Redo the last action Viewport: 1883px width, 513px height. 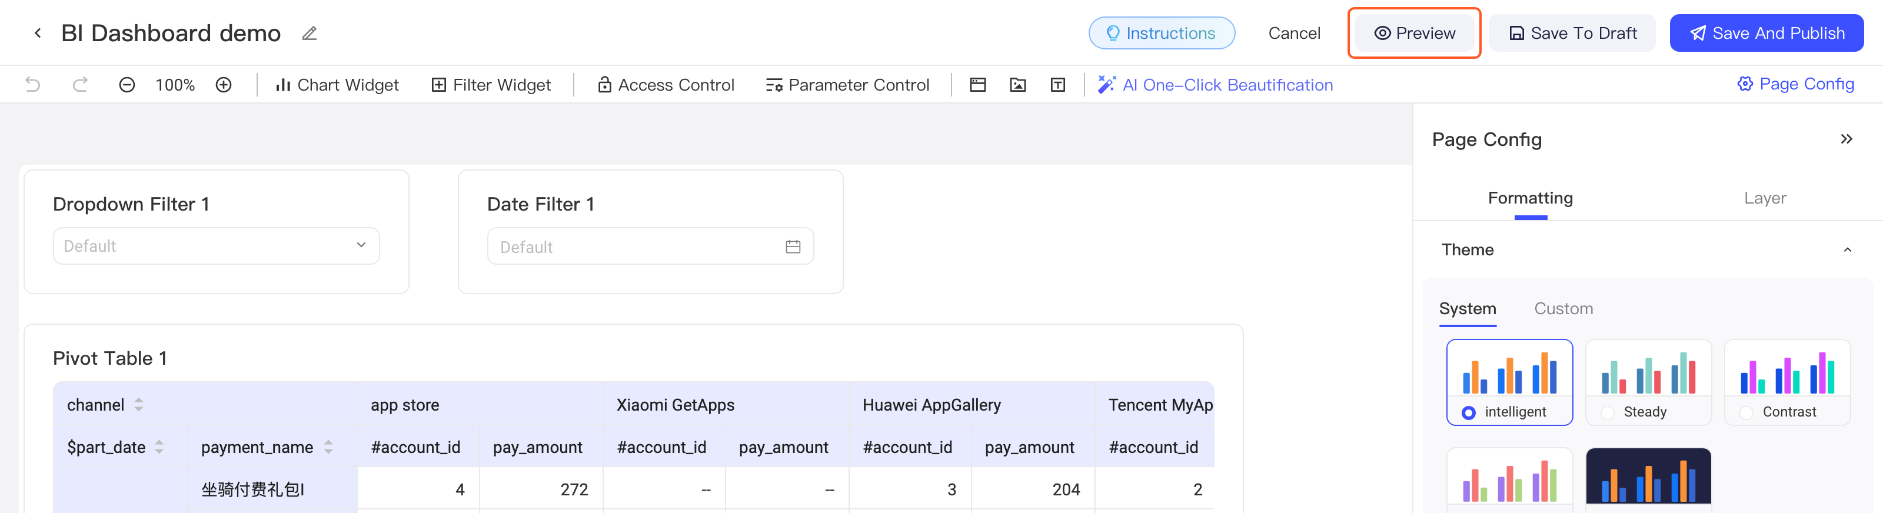tap(81, 85)
